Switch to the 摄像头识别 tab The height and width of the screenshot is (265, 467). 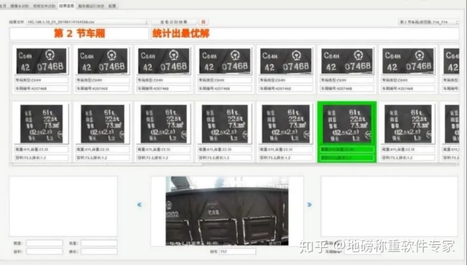[x=19, y=6]
